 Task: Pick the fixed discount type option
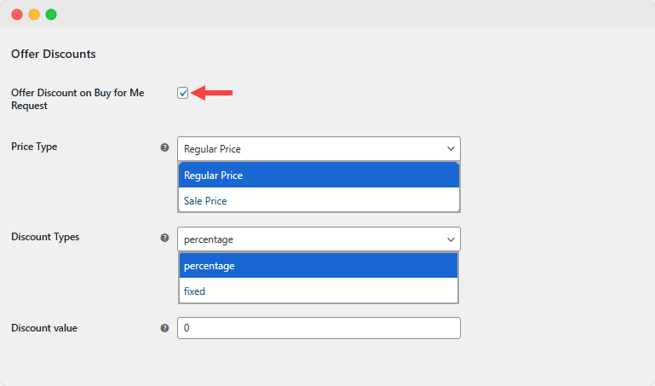(x=319, y=291)
